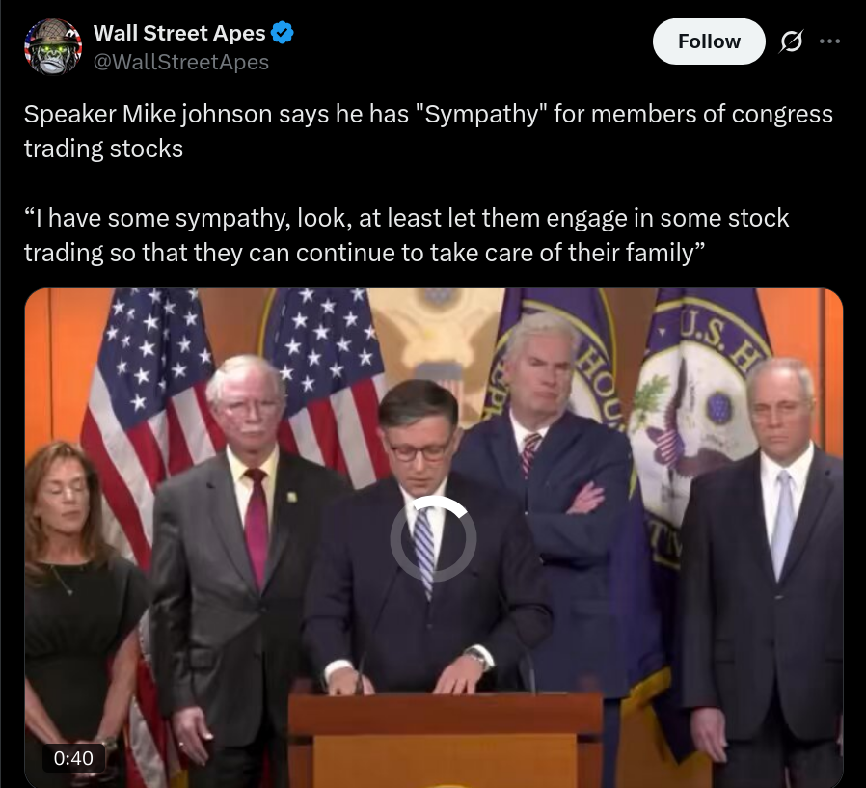Click the wooden podium in the video
This screenshot has height=788, width=866.
point(446,740)
